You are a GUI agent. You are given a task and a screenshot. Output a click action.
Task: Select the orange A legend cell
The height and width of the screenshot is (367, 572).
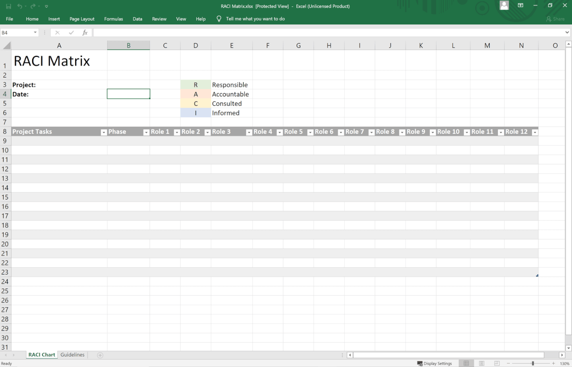pyautogui.click(x=196, y=94)
